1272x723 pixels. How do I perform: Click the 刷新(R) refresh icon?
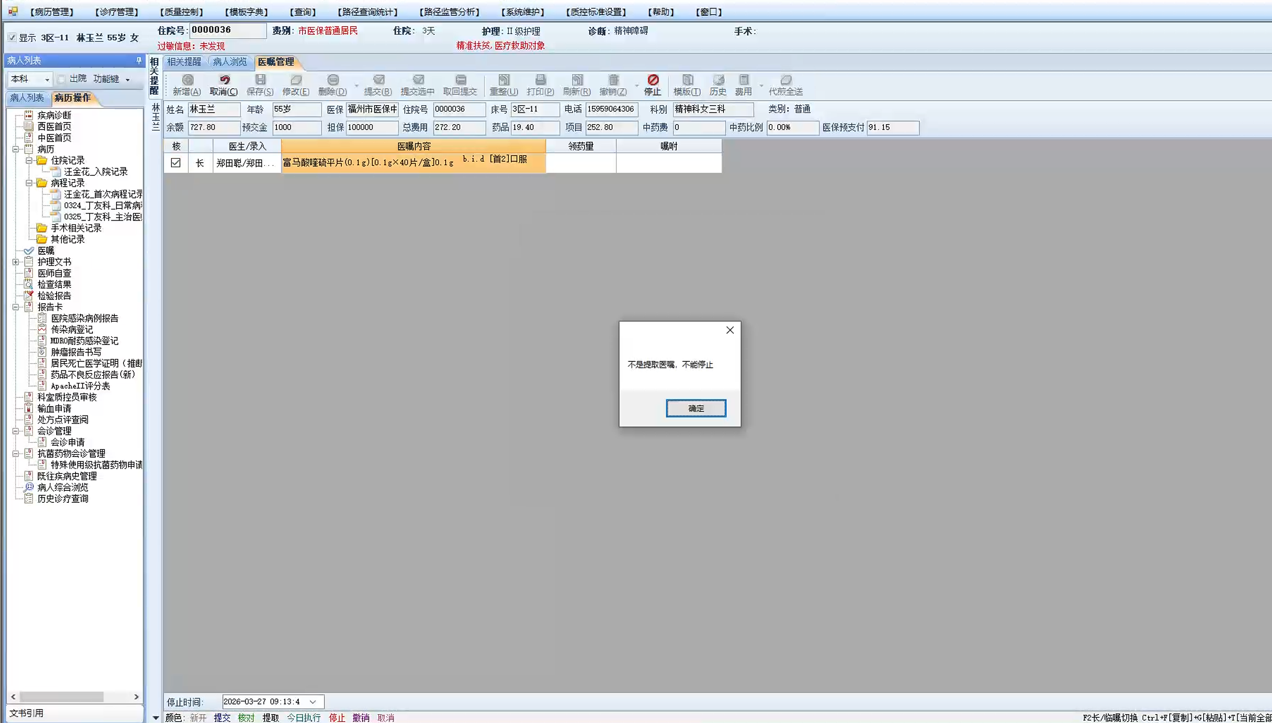tap(577, 84)
